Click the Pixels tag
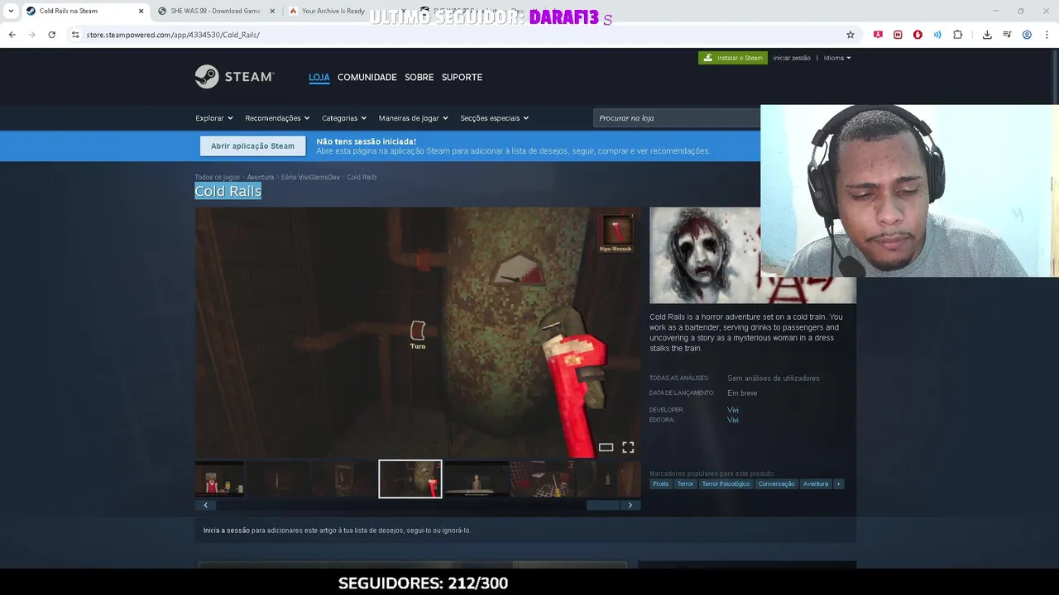This screenshot has width=1059, height=595. [660, 484]
